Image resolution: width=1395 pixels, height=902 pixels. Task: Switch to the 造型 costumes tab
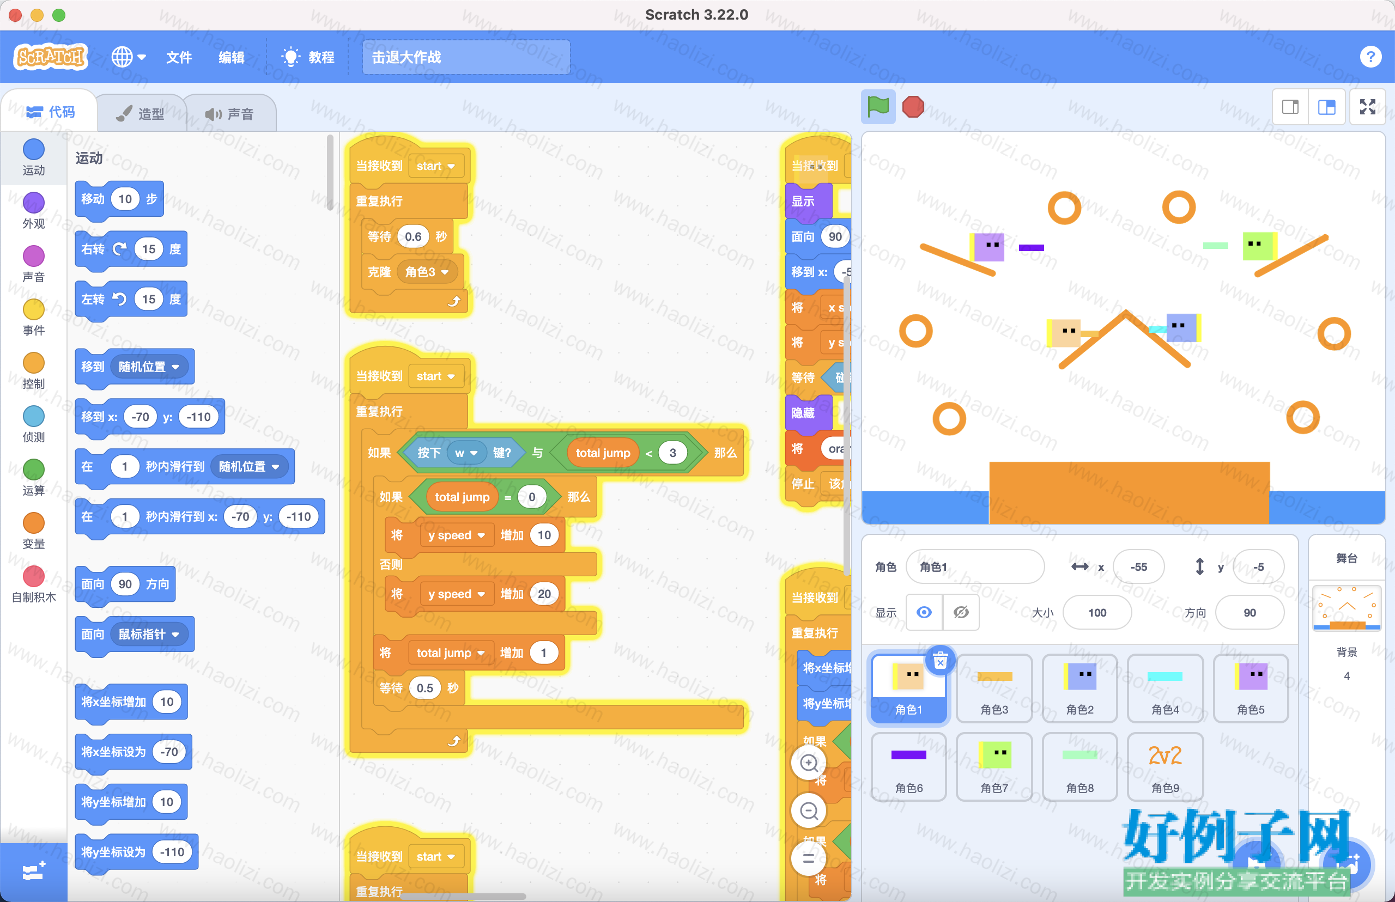pos(141,113)
